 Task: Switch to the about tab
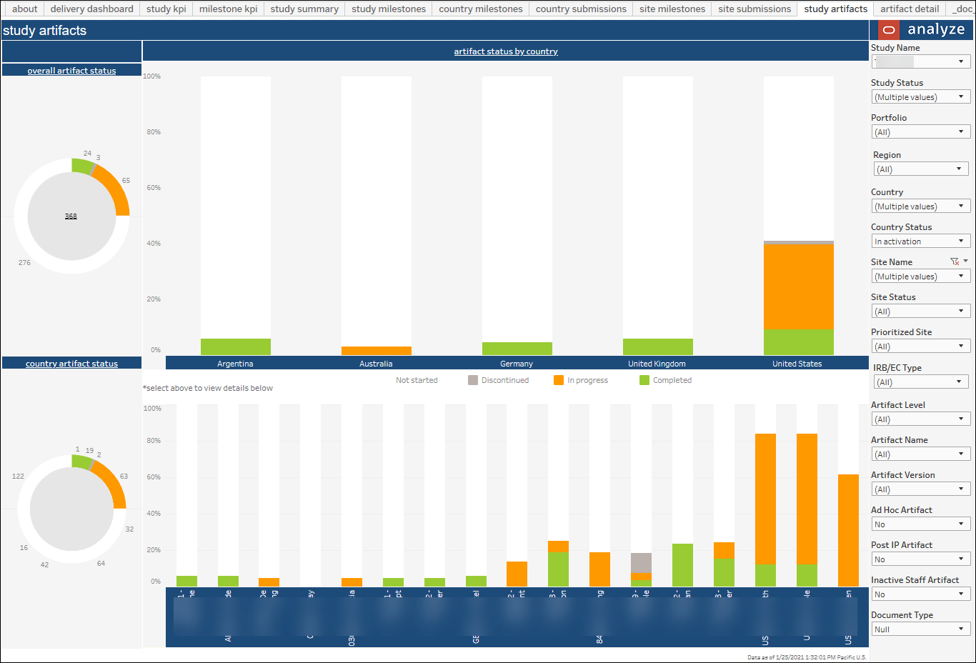coord(24,9)
